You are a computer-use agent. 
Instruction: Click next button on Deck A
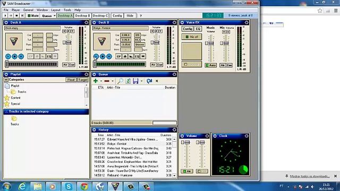(x=21, y=57)
